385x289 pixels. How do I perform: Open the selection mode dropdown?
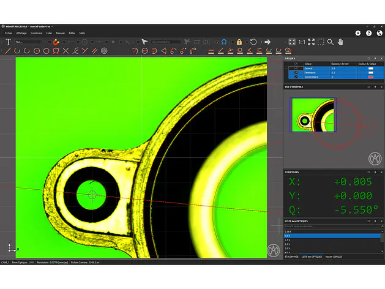click(165, 42)
